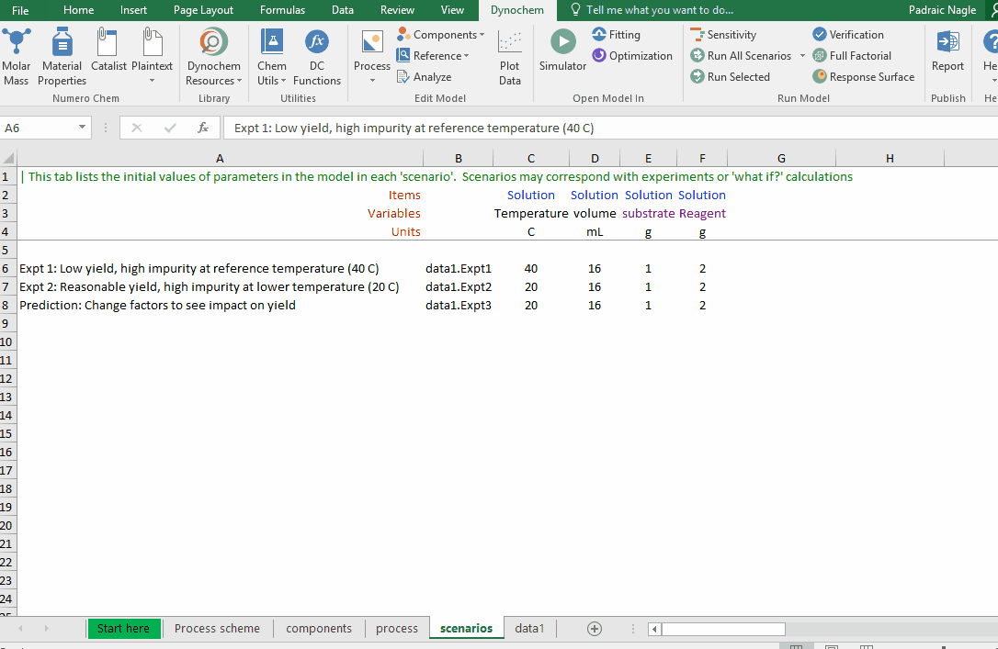The width and height of the screenshot is (998, 649).
Task: Expand the Name Box dropdown arrow
Action: click(83, 129)
